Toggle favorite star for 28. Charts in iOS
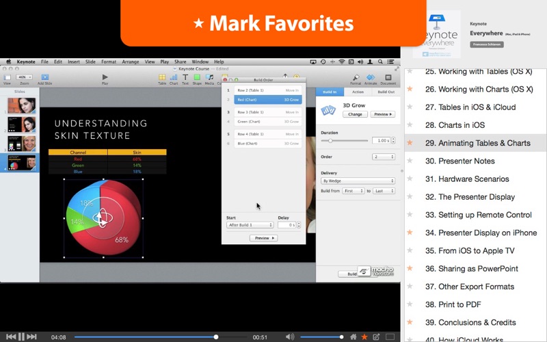This screenshot has width=547, height=342. click(x=410, y=125)
